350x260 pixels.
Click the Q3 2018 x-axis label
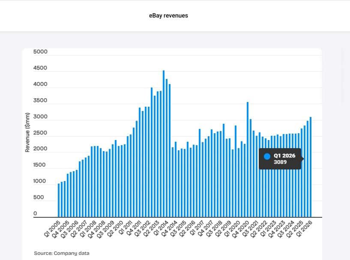click(214, 229)
